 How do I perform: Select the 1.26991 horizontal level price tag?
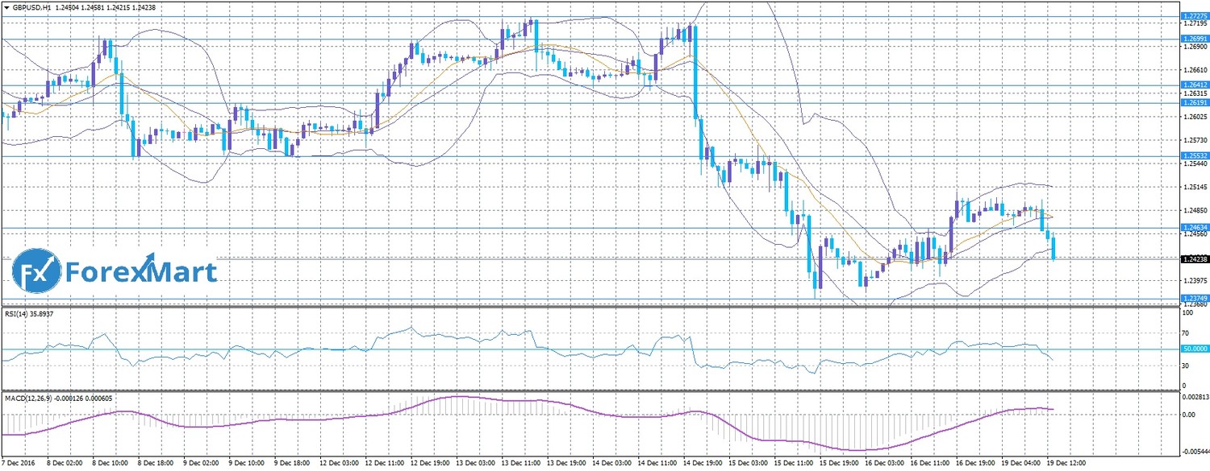coord(1194,39)
